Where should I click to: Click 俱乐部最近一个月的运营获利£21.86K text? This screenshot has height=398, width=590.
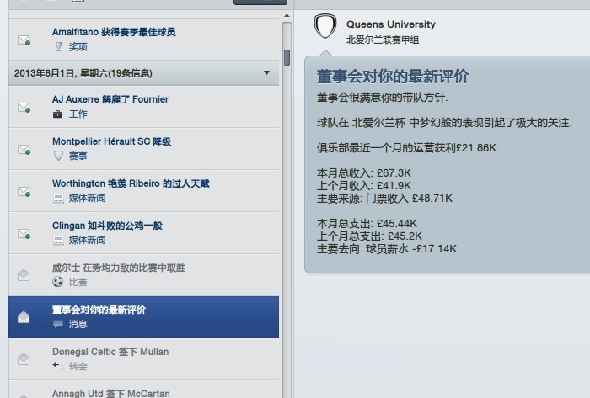pos(408,148)
